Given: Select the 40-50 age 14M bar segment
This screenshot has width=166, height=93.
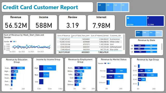Looking at the screenshot, I should pos(152,75).
